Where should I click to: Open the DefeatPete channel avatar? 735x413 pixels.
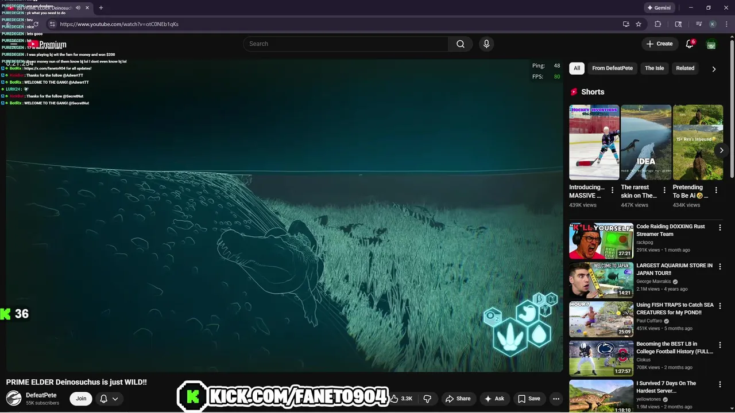point(14,398)
